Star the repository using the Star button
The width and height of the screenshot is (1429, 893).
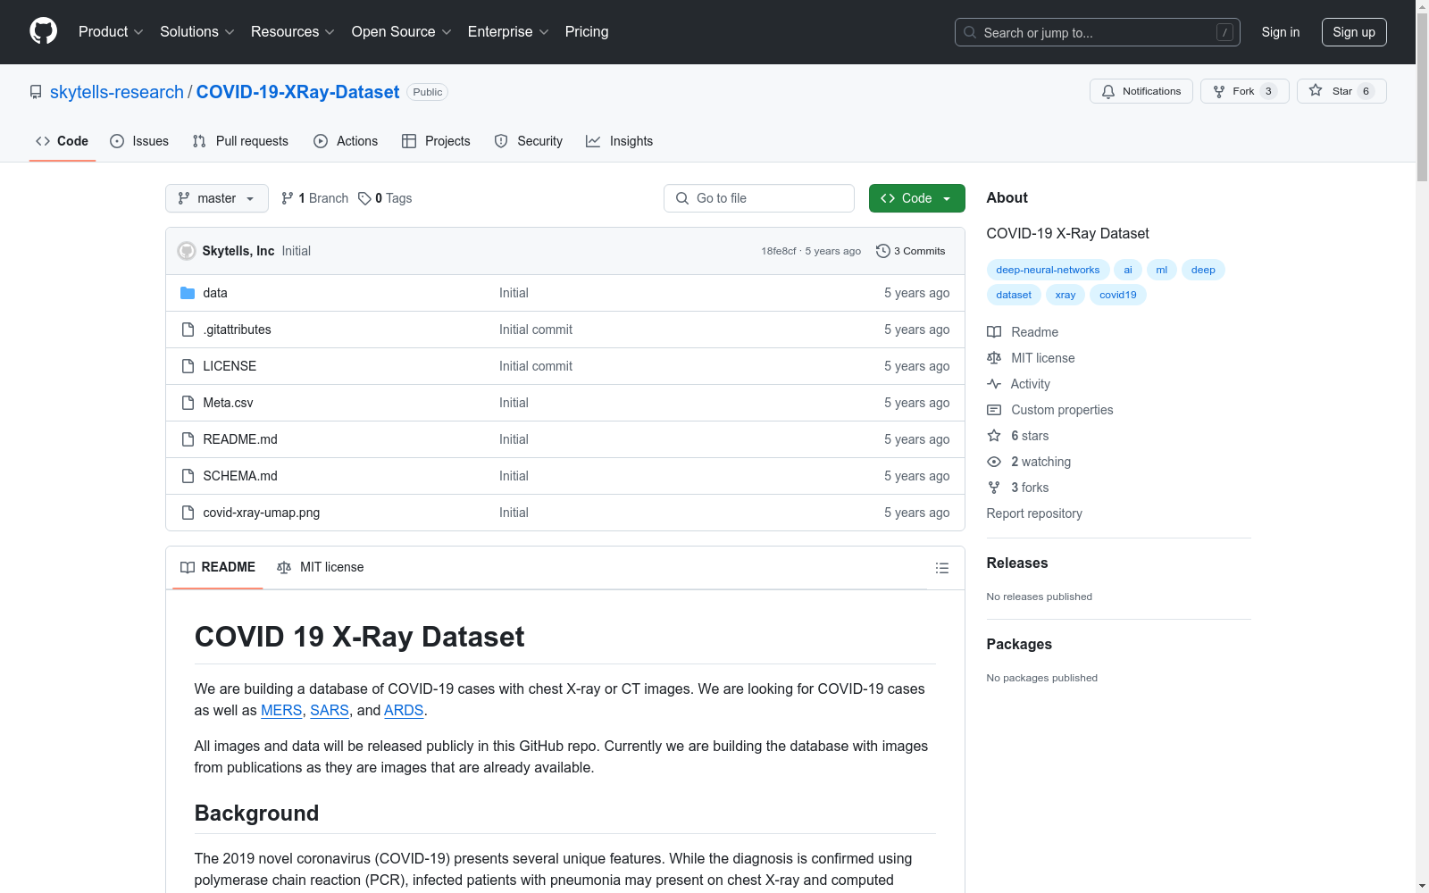pos(1341,91)
